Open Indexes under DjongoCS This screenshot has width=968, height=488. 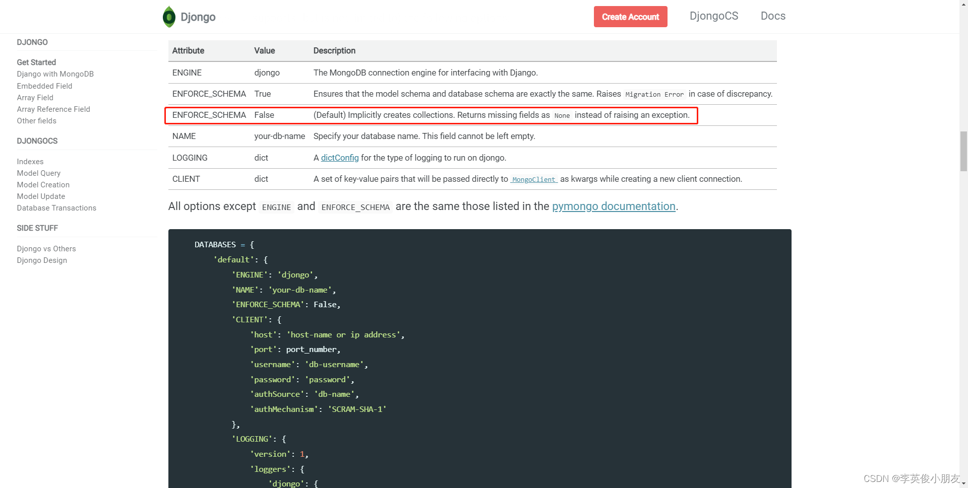pos(30,162)
